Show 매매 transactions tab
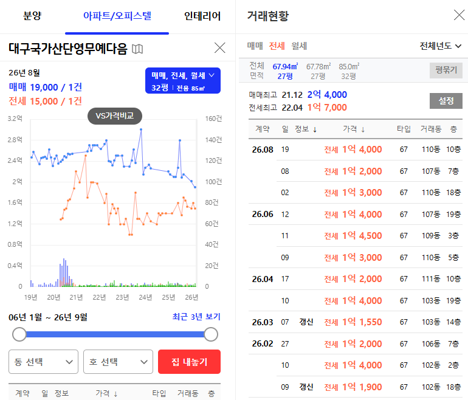 [x=255, y=46]
